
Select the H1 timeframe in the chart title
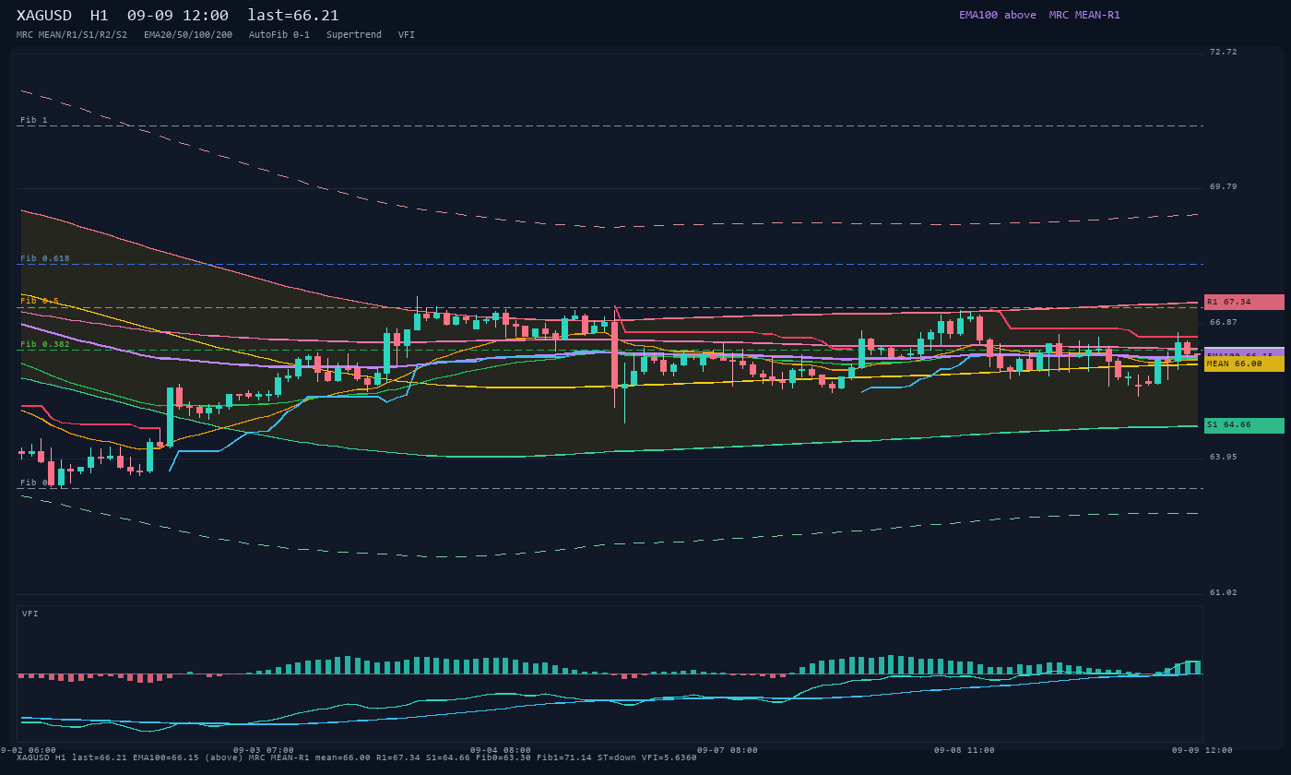point(100,16)
